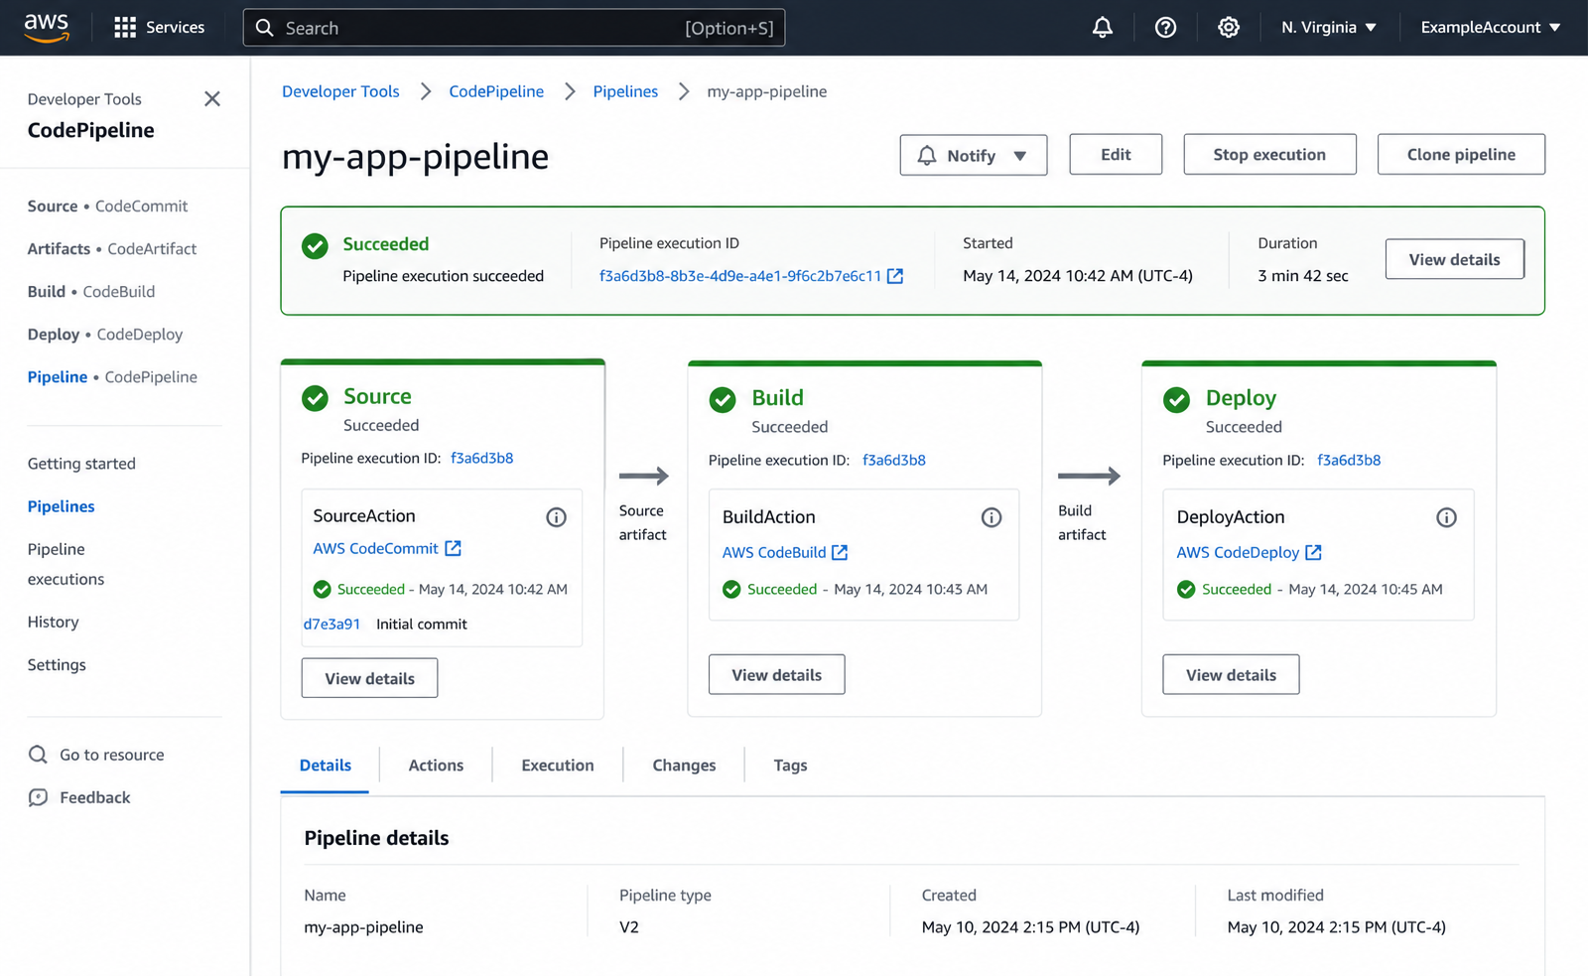
Task: Click the Pipelines breadcrumb link
Action: point(625,91)
